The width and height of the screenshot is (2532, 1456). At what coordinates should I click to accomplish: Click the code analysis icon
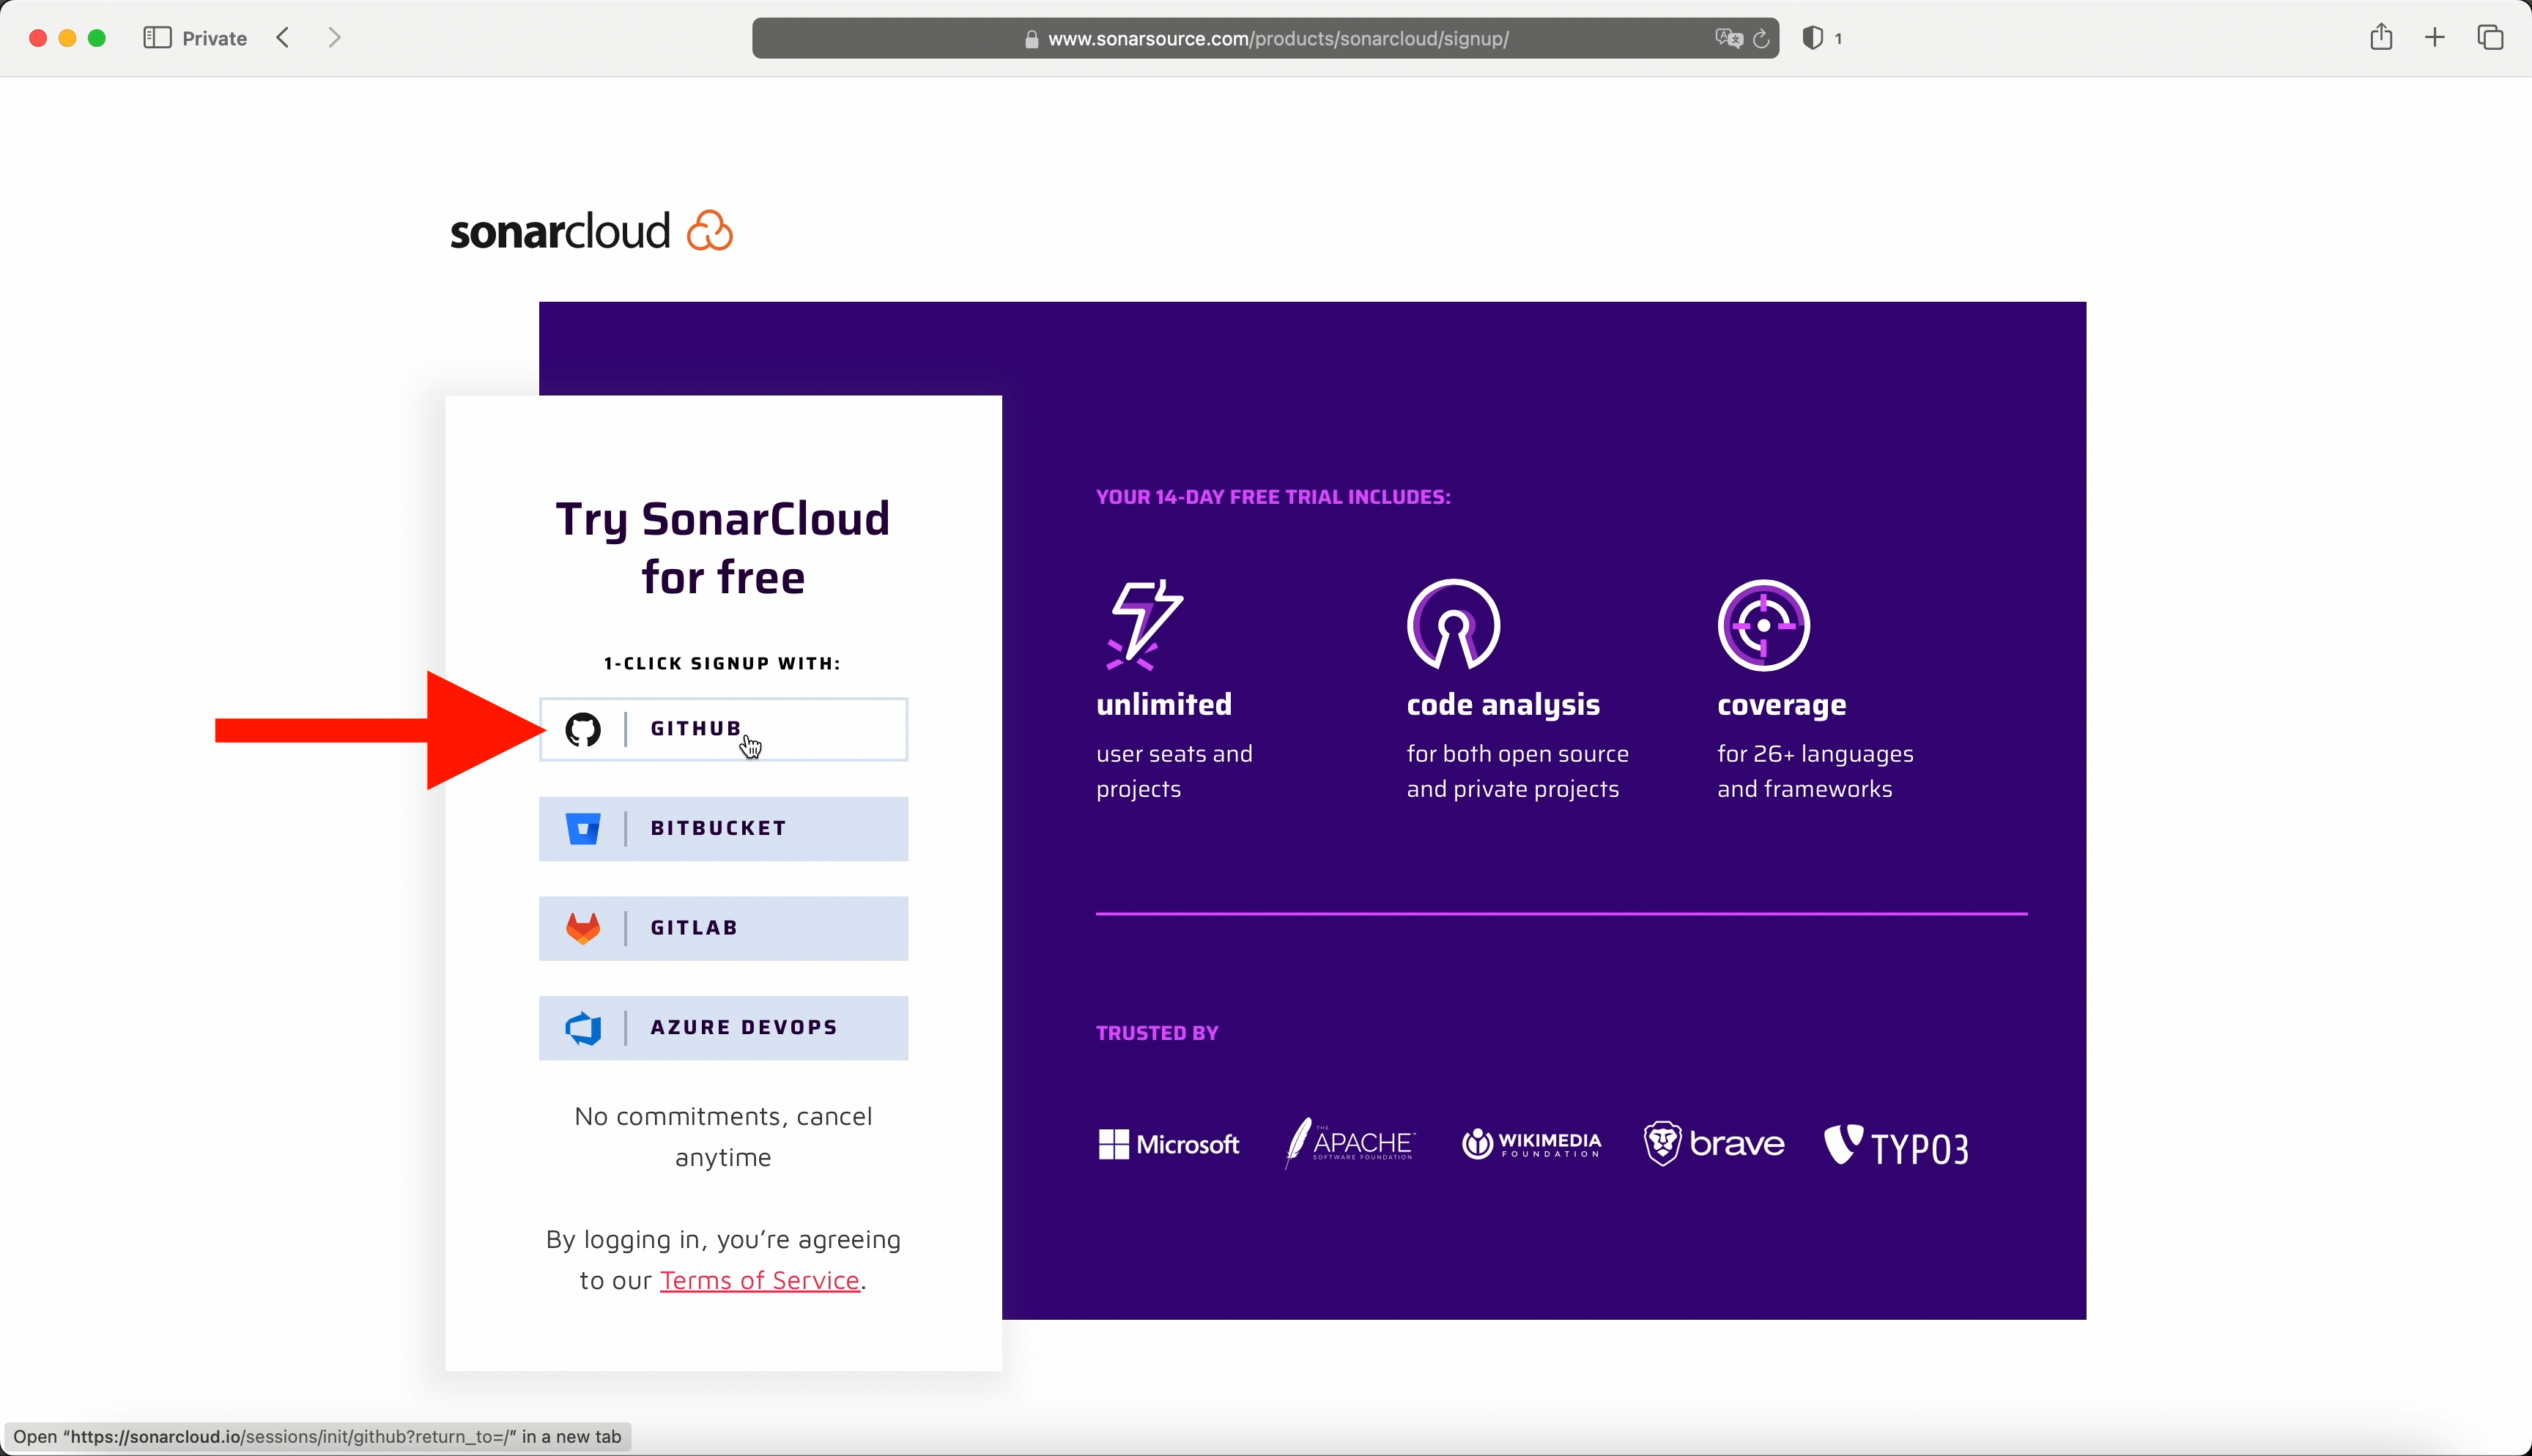tap(1453, 625)
